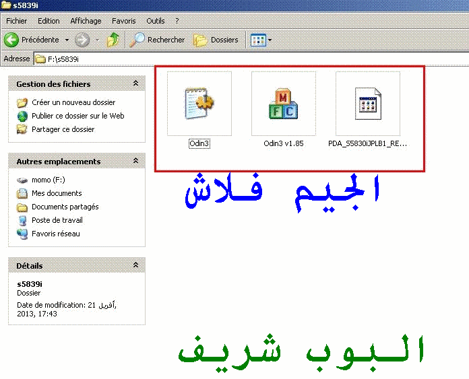Open the momo (F:) location link
This screenshot has height=379, width=469.
pyautogui.click(x=48, y=180)
